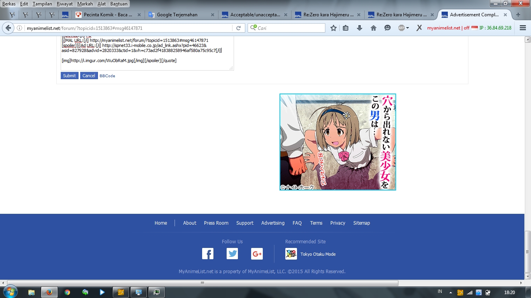
Task: Open the footer Home link
Action: [x=161, y=223]
